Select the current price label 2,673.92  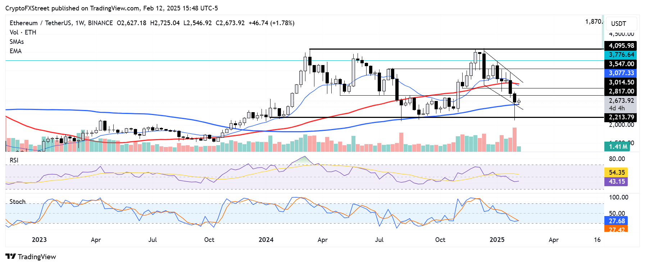coord(621,101)
